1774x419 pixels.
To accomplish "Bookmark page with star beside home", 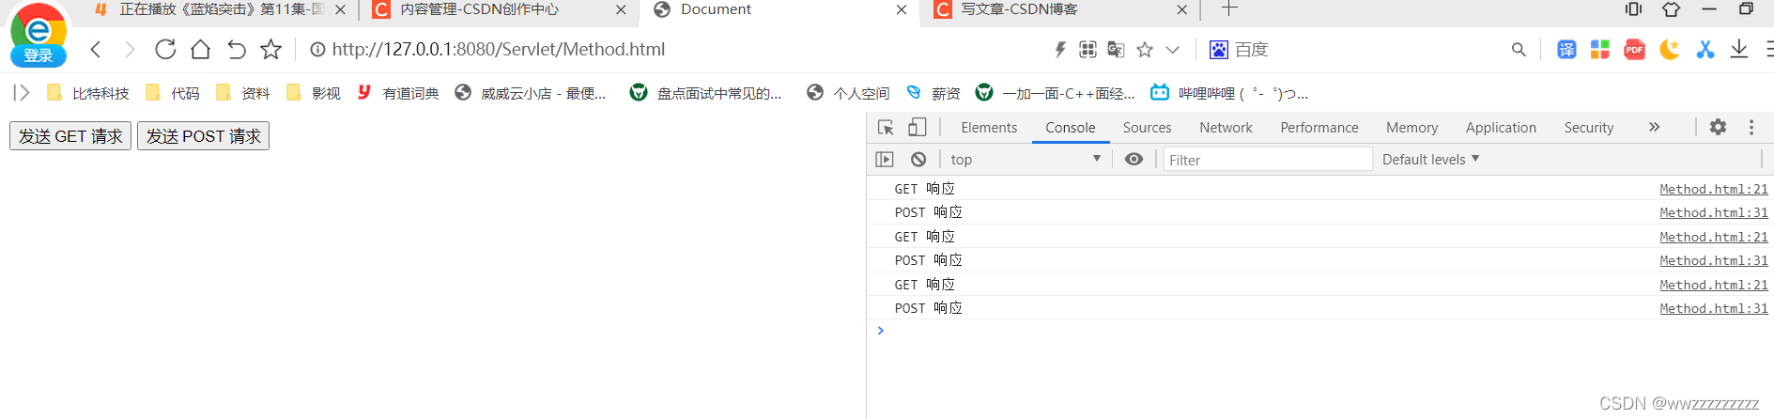I will [x=271, y=49].
